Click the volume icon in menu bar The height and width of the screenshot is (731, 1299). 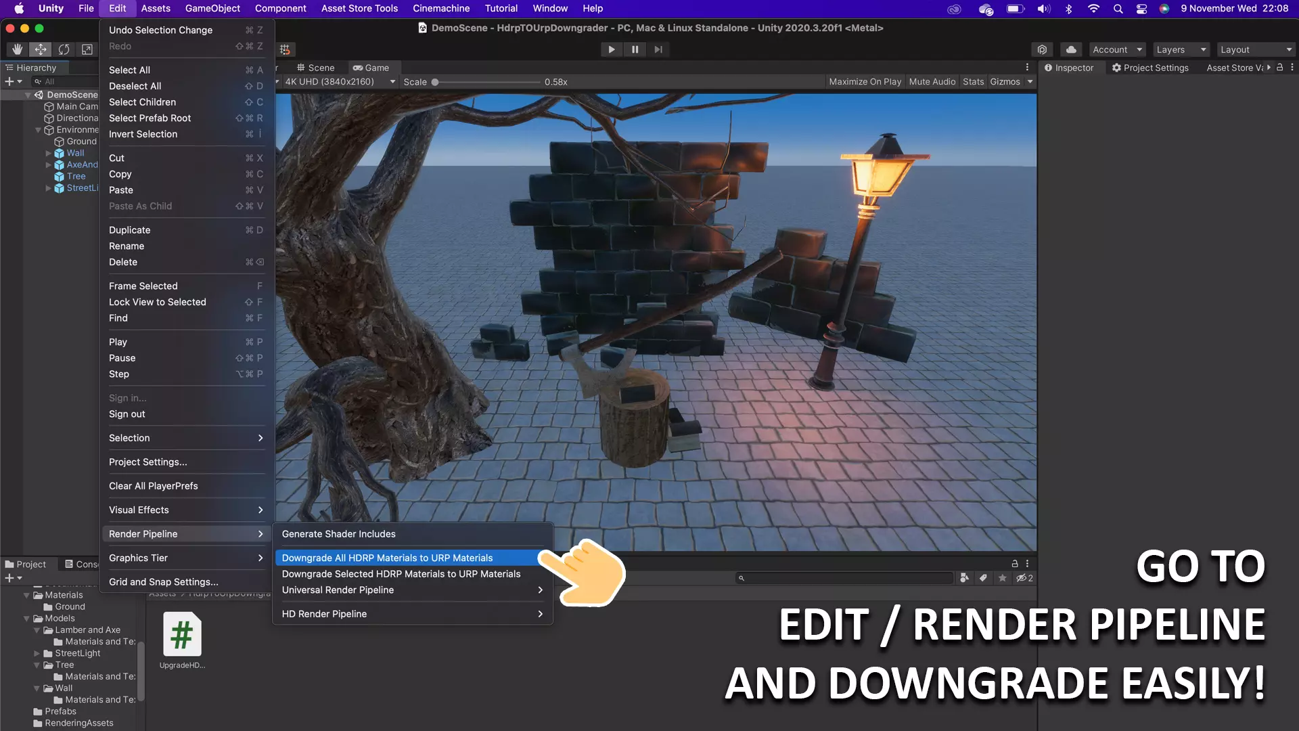click(1044, 9)
